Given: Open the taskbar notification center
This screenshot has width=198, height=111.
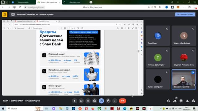Looking at the screenshot, I should coord(194,109).
